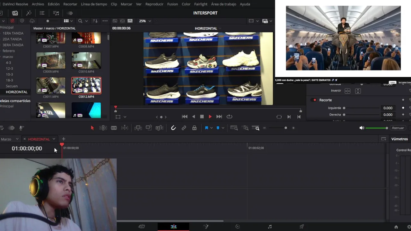This screenshot has height=231, width=411.
Task: Click the vertical flip Invertir icon
Action: point(358,91)
